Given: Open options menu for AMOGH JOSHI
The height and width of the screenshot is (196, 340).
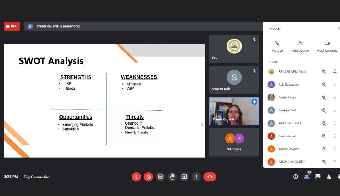Looking at the screenshot, I should [x=335, y=123].
